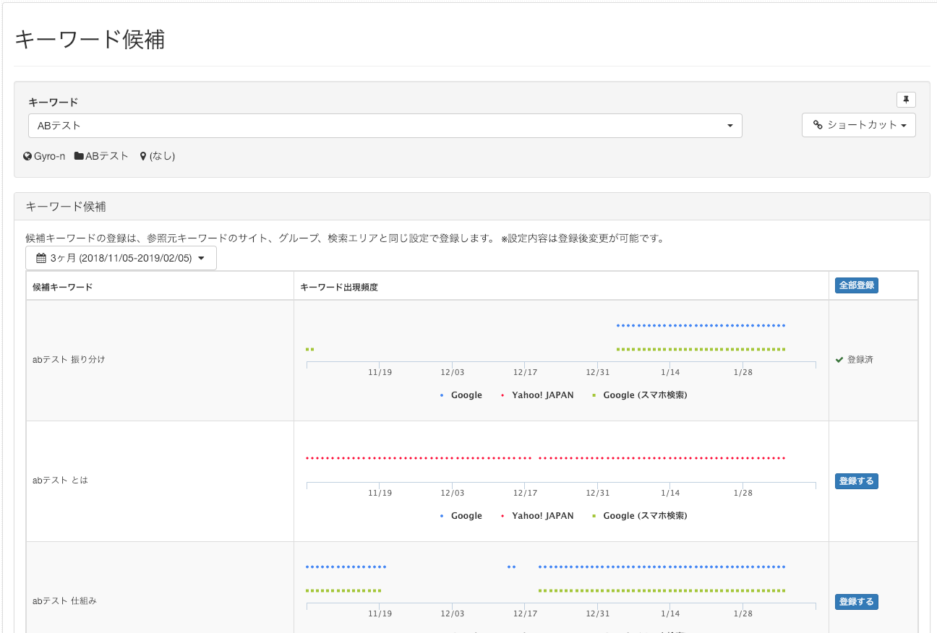Click the (なし) search area label
This screenshot has width=937, height=633.
pos(162,156)
